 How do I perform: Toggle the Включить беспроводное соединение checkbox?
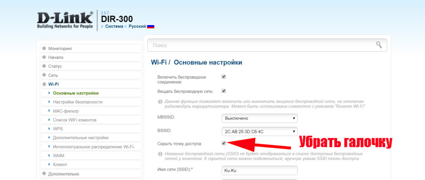click(x=224, y=77)
